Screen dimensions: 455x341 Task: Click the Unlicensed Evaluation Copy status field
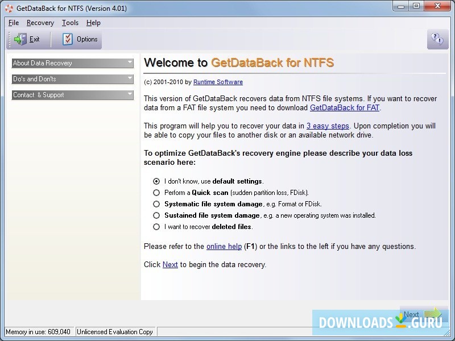point(115,331)
